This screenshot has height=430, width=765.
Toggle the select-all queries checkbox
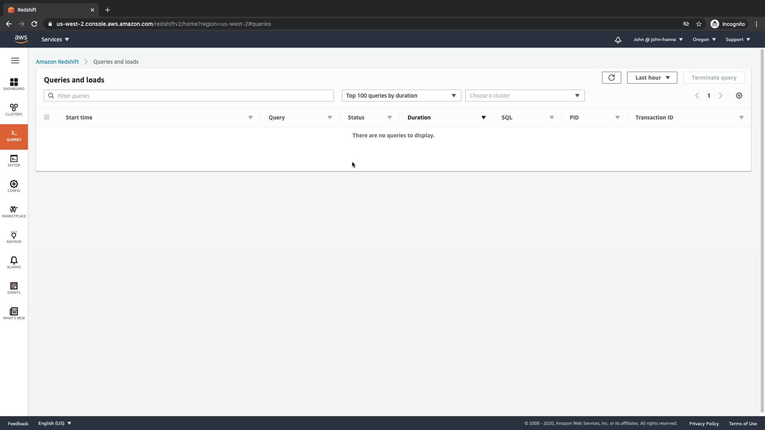47,117
